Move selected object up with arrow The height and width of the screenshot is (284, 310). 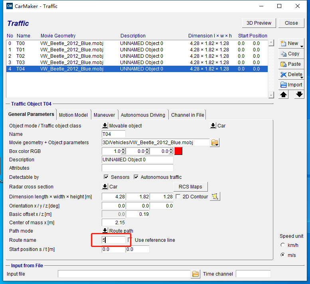283,94
